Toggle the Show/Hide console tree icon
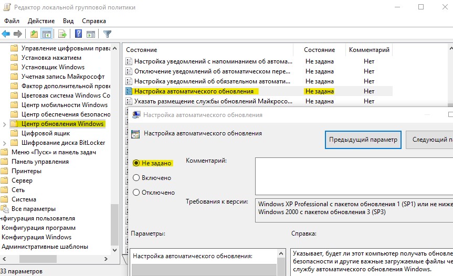This screenshot has width=453, height=276. point(47,34)
